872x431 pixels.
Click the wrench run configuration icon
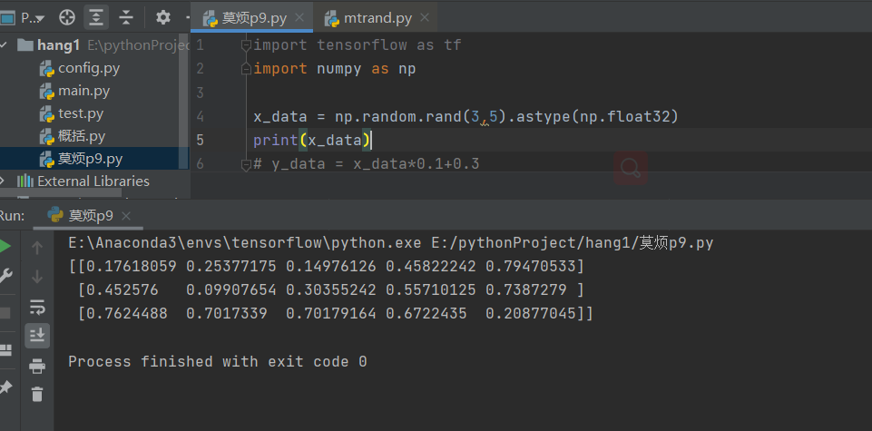[5, 276]
